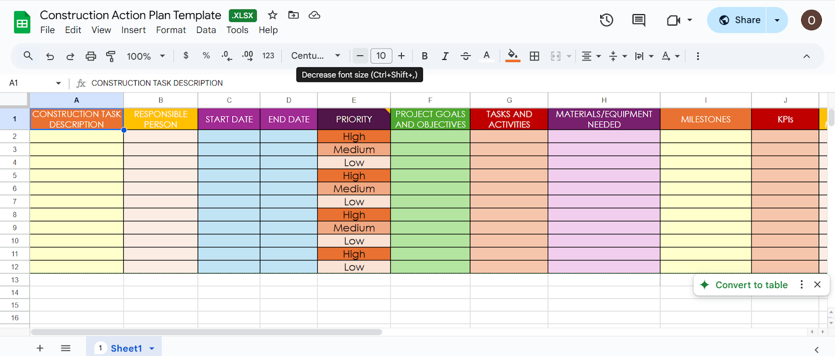Move the document to a folder
835x356 pixels.
[294, 15]
